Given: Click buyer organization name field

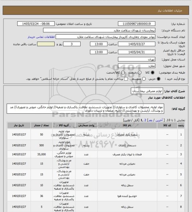Looking at the screenshot, I should [x=99, y=30].
